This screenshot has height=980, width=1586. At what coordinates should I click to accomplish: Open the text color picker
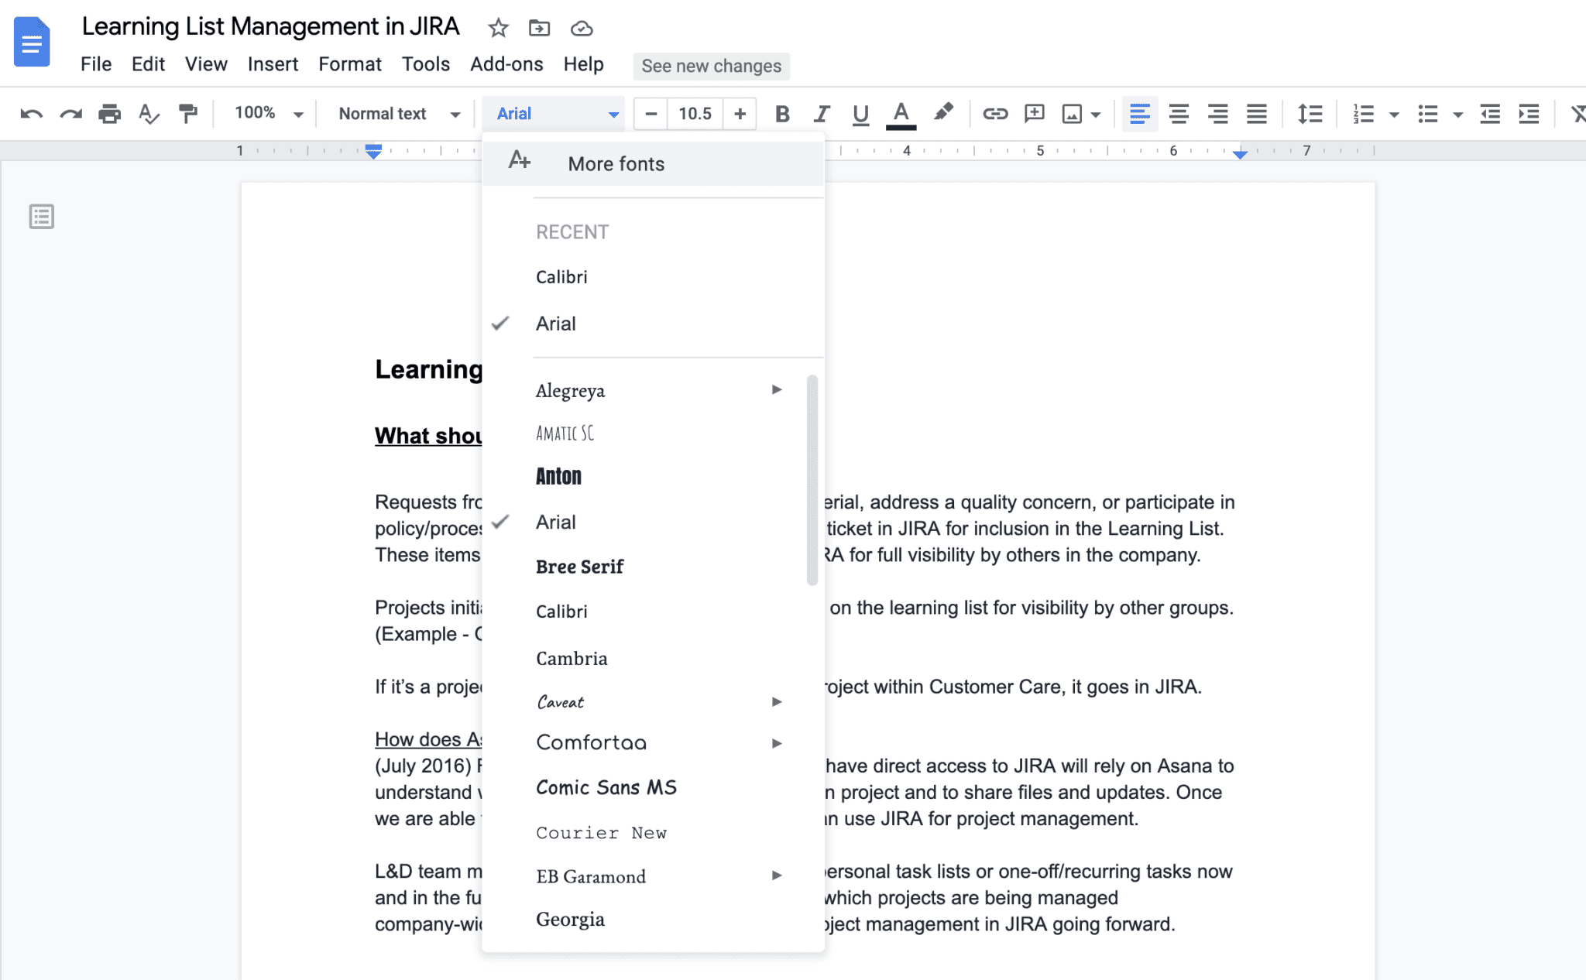[899, 113]
